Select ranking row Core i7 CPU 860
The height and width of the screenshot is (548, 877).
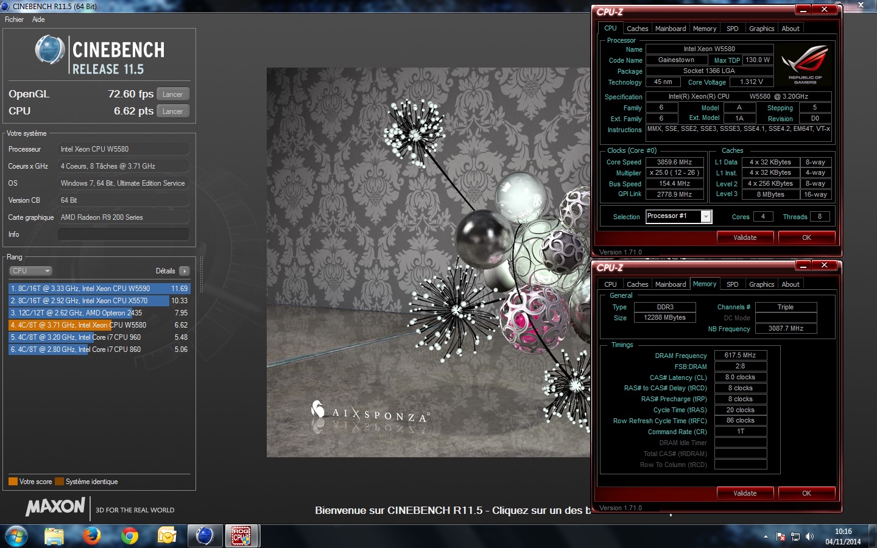99,350
